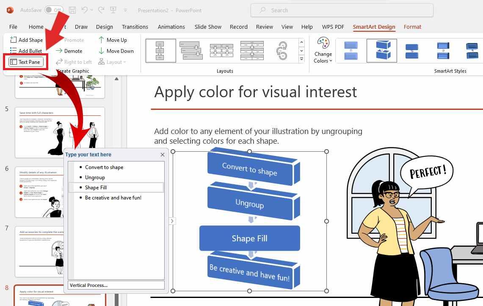Open the Layout dropdown in Create Graphic group
The height and width of the screenshot is (306, 483).
point(112,62)
